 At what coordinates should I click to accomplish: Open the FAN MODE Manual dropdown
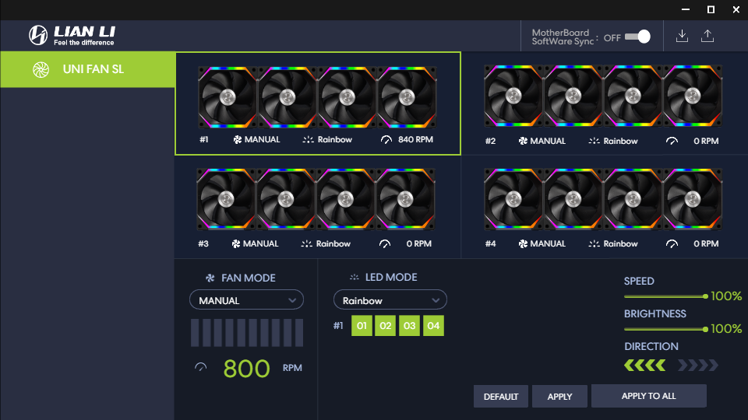pos(247,300)
